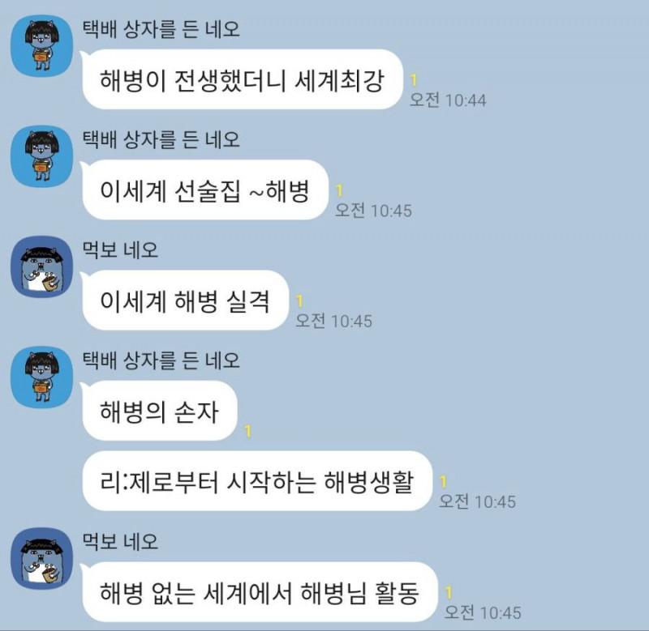Select the 이세계 선술집 ~해병 message bubble
The height and width of the screenshot is (631, 649).
pos(205,190)
